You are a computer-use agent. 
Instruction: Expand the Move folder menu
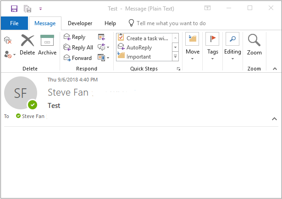pos(193,46)
